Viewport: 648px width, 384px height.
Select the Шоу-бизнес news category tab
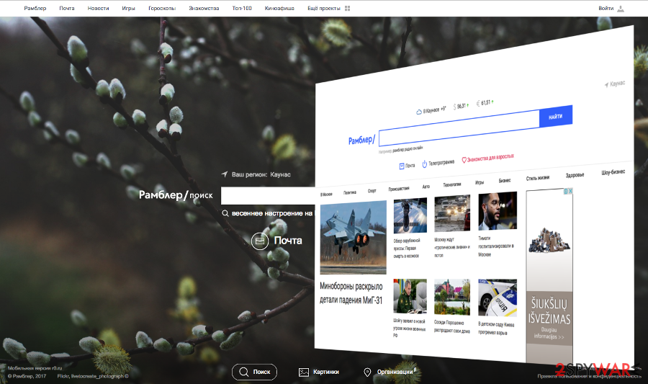click(613, 172)
